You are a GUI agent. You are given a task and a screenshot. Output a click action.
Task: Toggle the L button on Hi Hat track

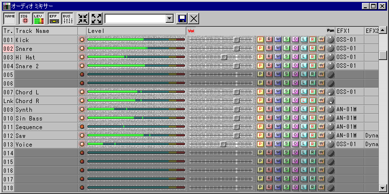[x=303, y=57]
